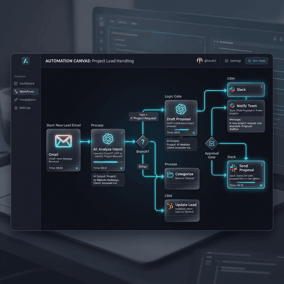Open Analyze Intent node options menu
Image resolution: width=284 pixels, height=284 pixels.
[122, 133]
